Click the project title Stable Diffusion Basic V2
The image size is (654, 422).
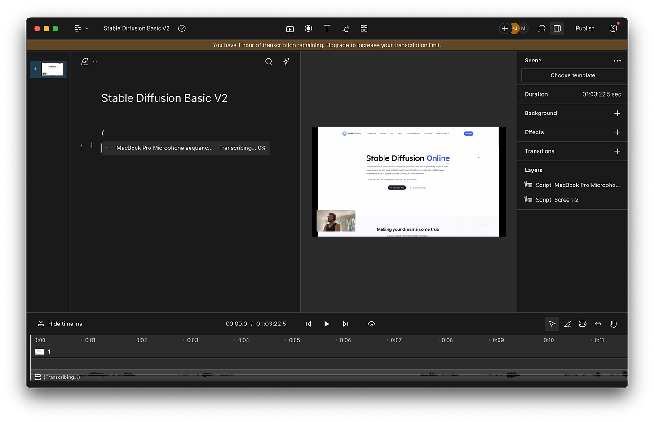(137, 28)
